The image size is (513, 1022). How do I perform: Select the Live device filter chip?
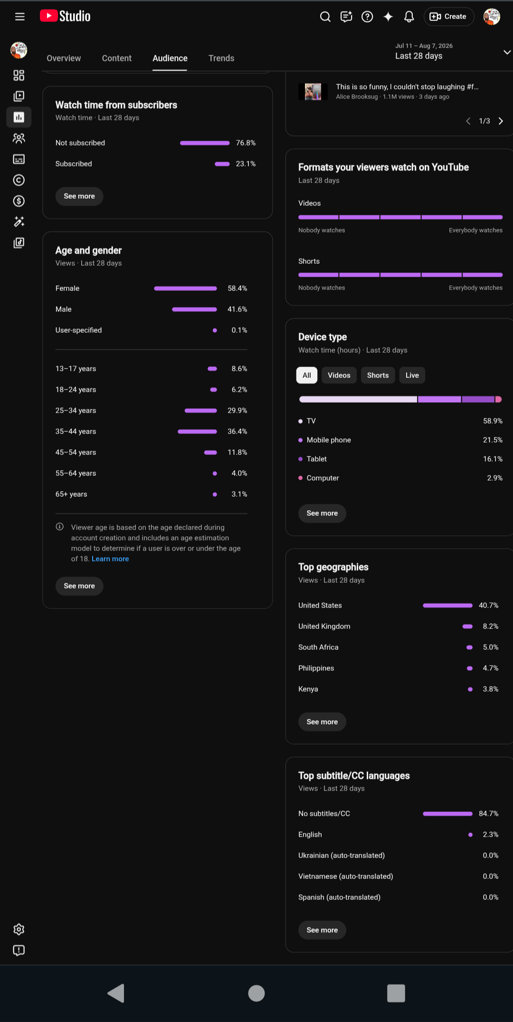(x=412, y=376)
